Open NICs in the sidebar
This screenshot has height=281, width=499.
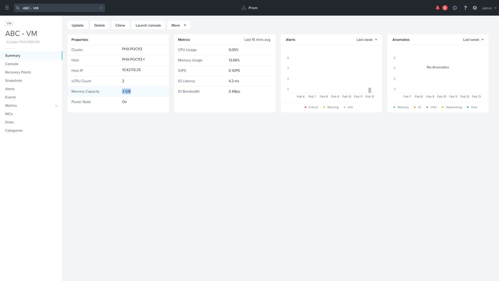[31, 114]
